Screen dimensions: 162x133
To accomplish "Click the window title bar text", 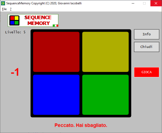I will [x=44, y=3].
